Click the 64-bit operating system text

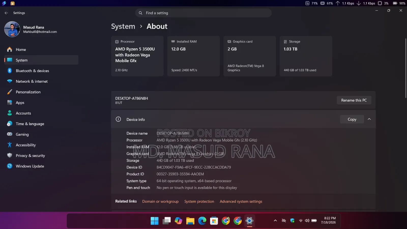click(194, 181)
